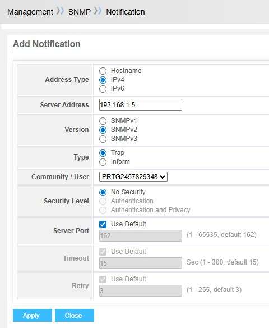Select No Security level radio
The height and width of the screenshot is (328, 269).
(x=103, y=192)
